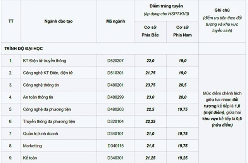Click the "TRÌNH ĐỘ ĐẠI HỌC" section row

click(23, 48)
